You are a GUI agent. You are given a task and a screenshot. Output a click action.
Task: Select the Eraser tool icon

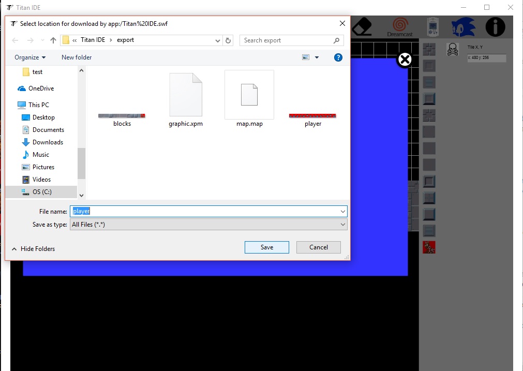(x=362, y=27)
